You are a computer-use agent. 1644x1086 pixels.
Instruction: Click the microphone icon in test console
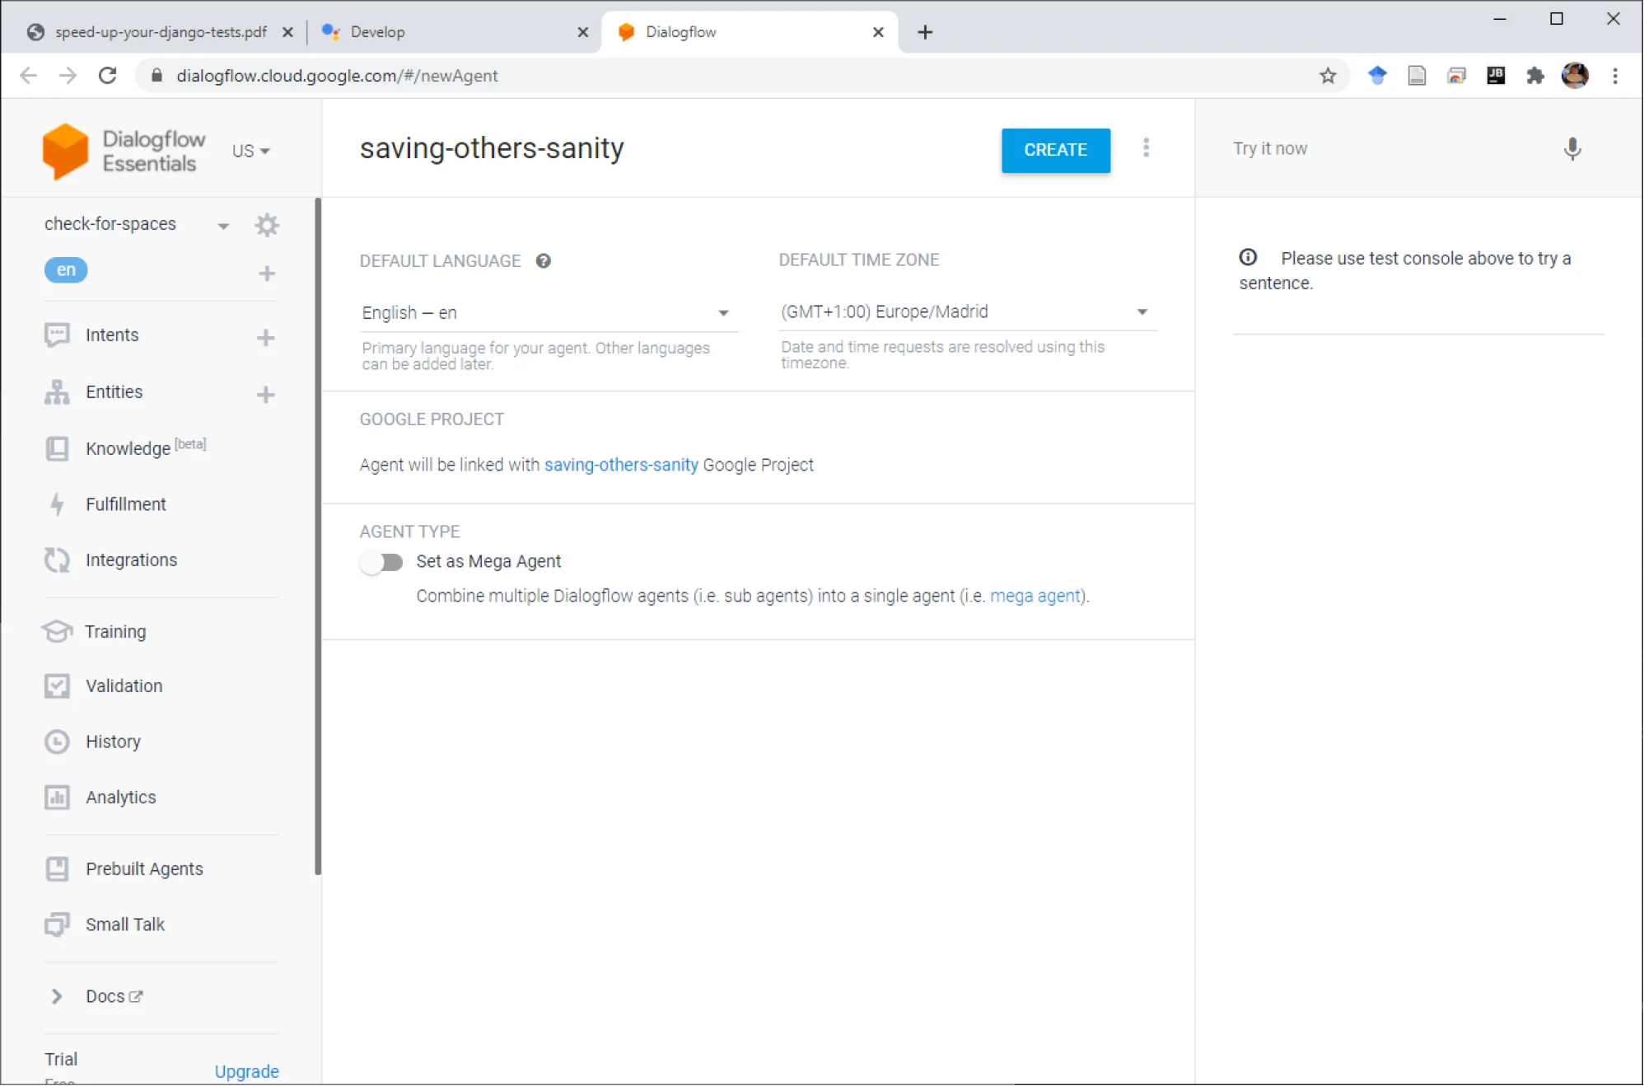pyautogui.click(x=1572, y=149)
